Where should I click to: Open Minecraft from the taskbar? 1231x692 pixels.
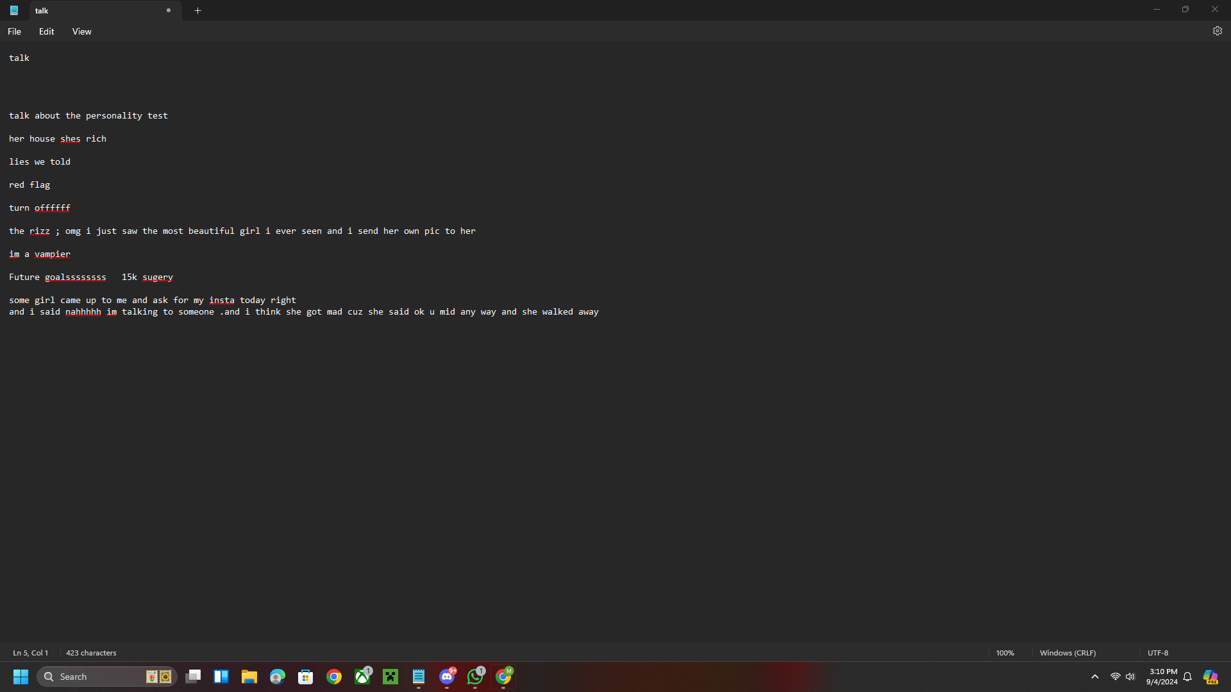point(390,677)
